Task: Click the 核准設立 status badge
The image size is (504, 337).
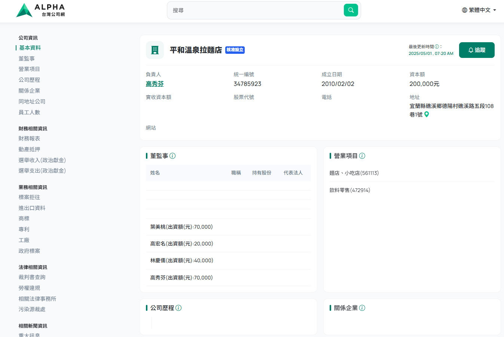Action: point(235,50)
